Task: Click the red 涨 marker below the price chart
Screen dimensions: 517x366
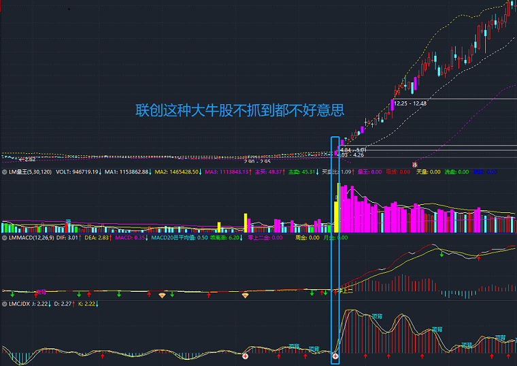Action: (415, 165)
